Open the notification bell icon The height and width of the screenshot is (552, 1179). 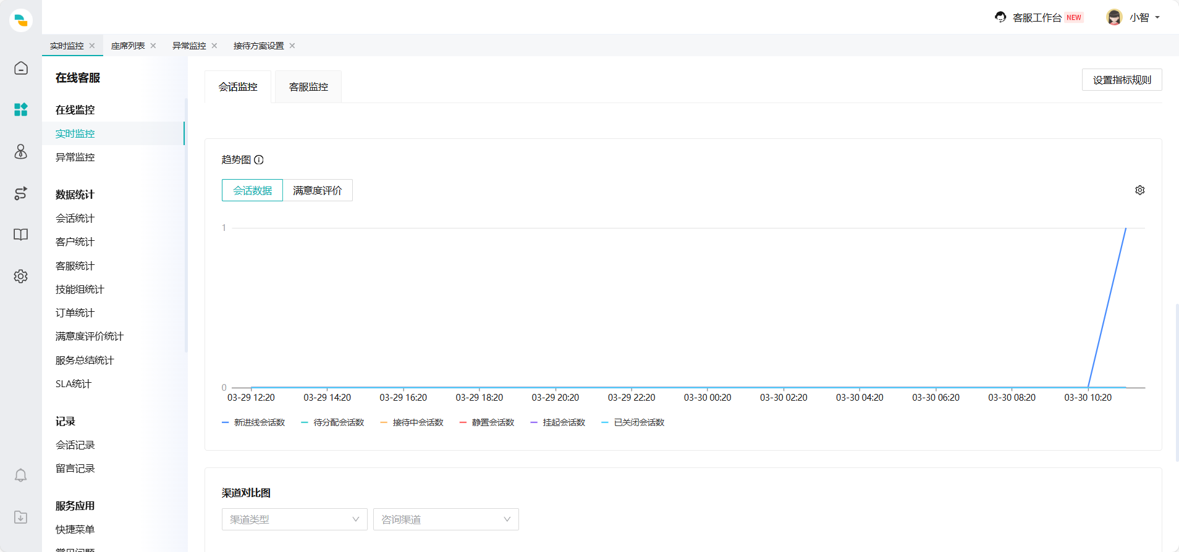[x=21, y=475]
